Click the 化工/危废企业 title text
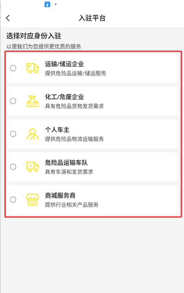The width and height of the screenshot is (184, 293). tap(64, 97)
